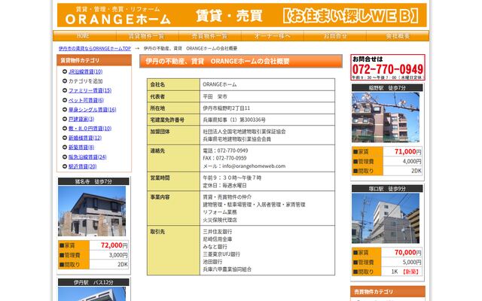Open 敷・礼０円賃貸(10) category link

coord(90,129)
